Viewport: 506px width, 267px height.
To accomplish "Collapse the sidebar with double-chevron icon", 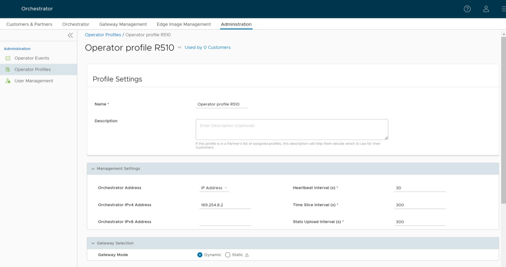I will point(70,35).
